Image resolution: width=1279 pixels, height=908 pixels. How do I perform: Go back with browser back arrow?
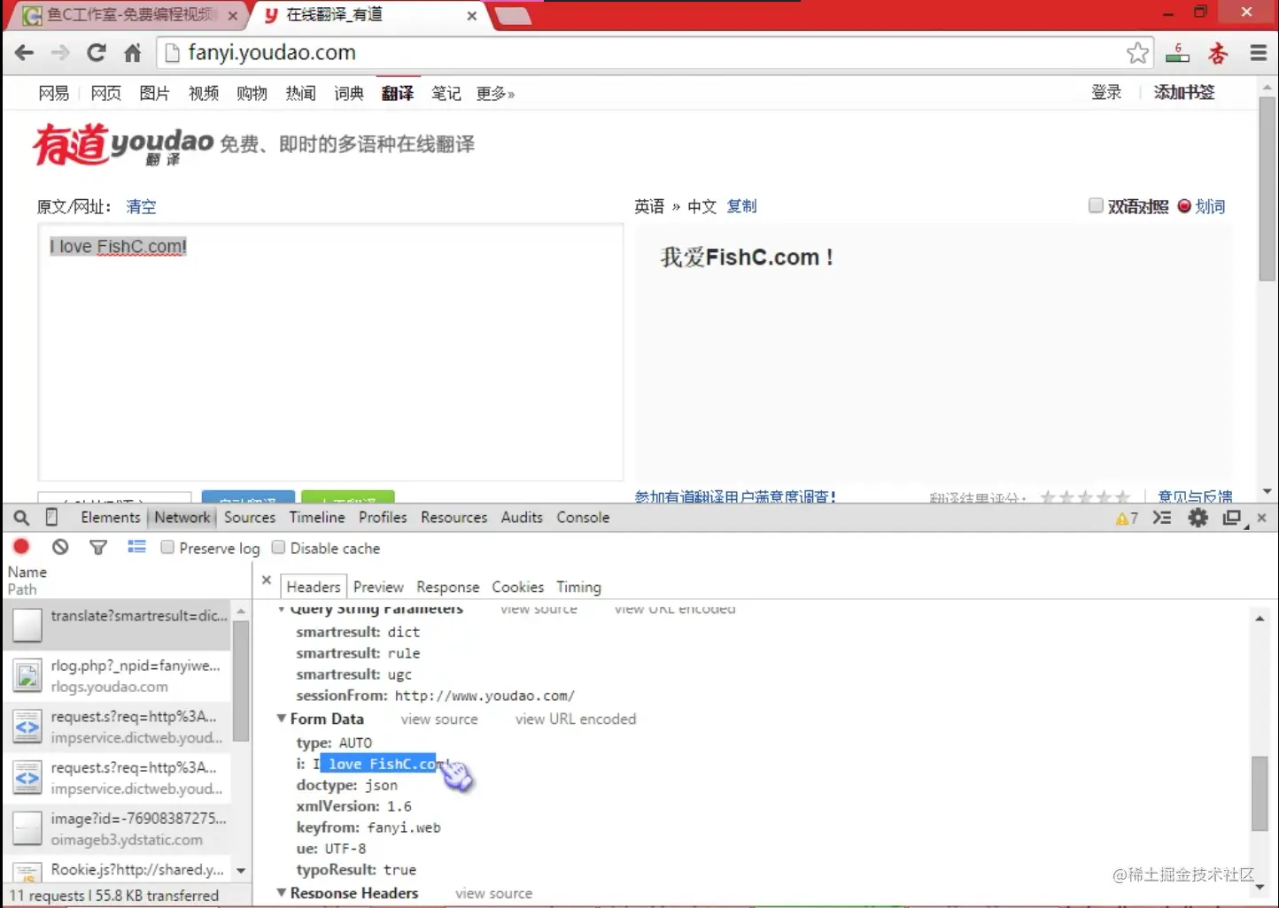tap(24, 53)
